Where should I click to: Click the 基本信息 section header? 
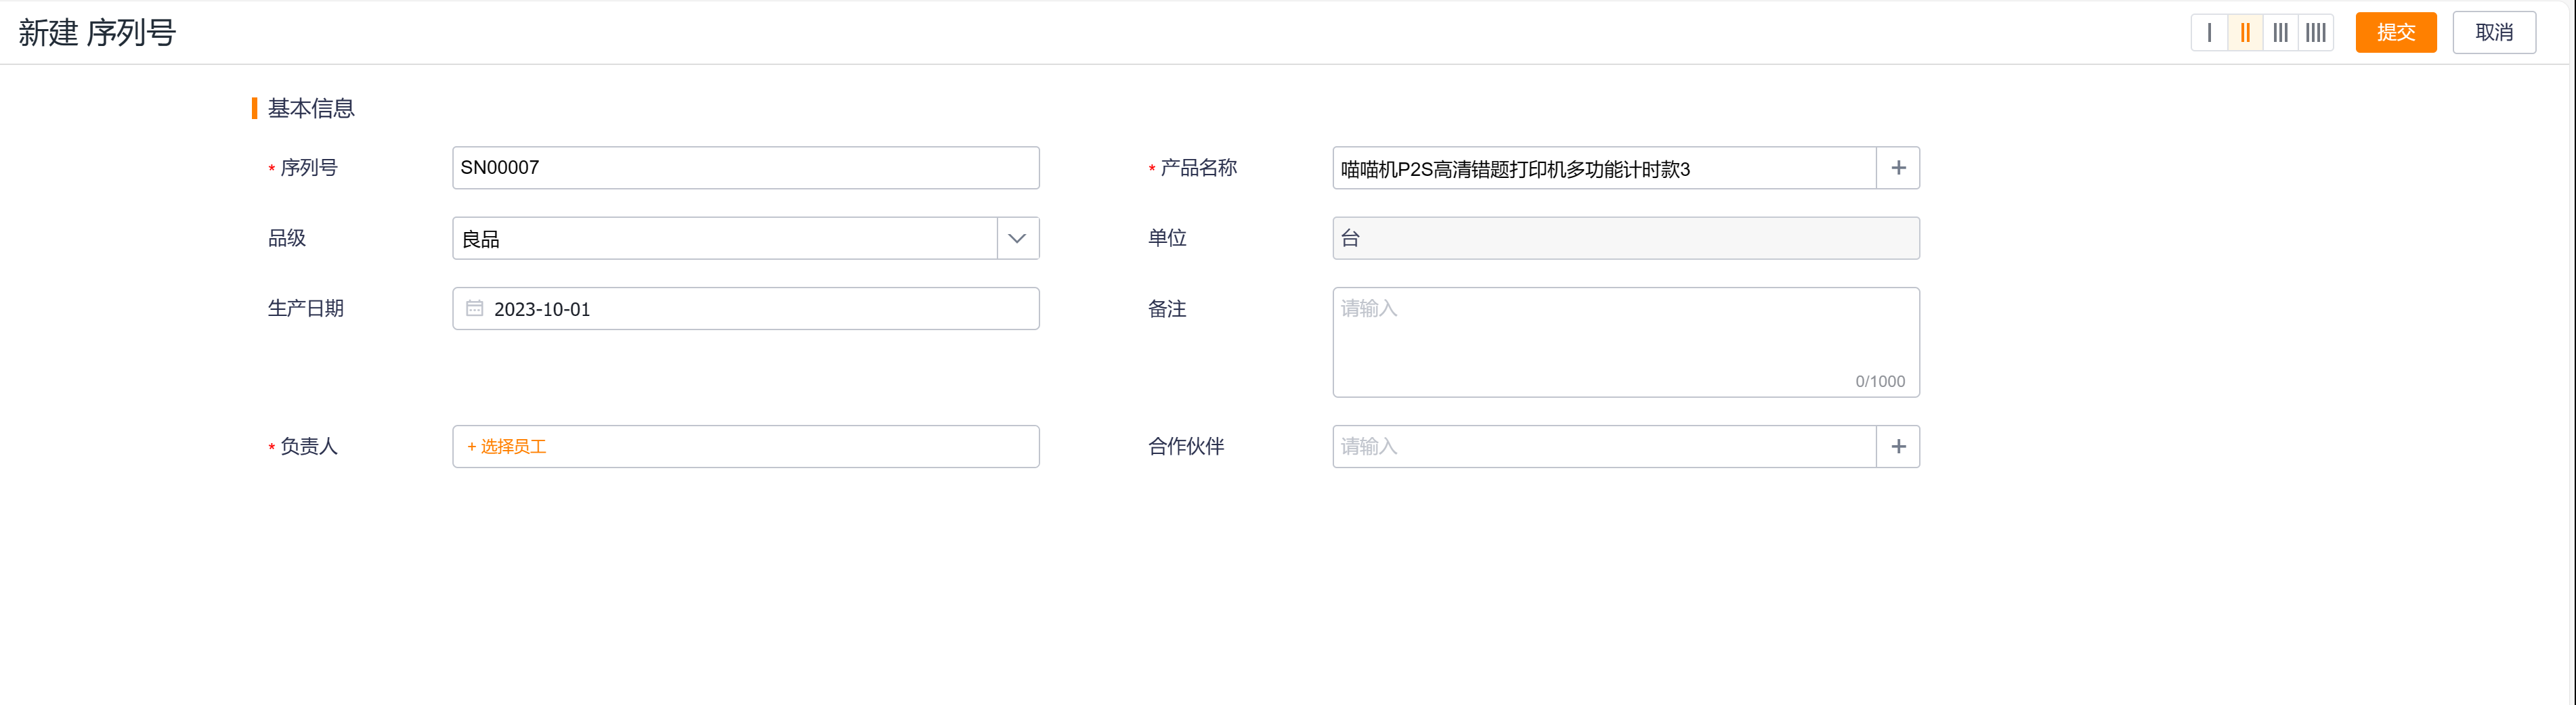point(311,108)
